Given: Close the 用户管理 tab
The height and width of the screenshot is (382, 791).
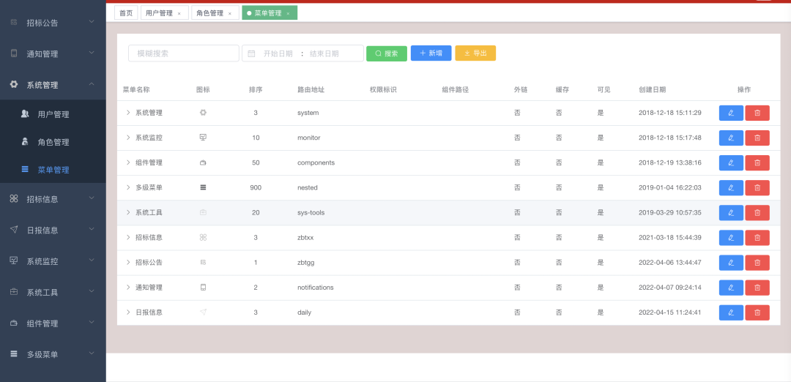Looking at the screenshot, I should coord(179,13).
